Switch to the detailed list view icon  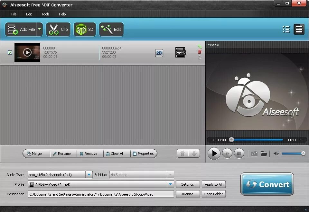286,29
